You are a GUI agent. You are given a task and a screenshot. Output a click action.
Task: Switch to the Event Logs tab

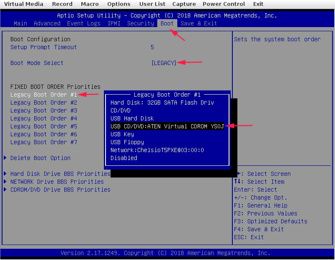tap(84, 23)
